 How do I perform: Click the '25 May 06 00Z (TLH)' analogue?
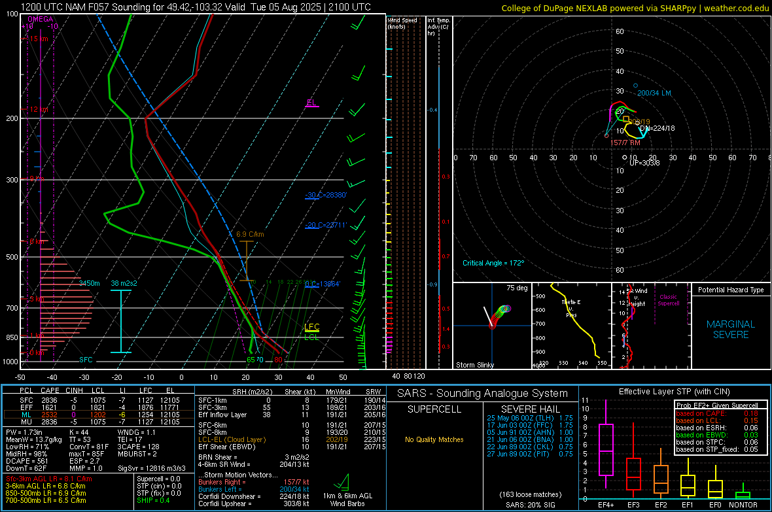tap(520, 418)
